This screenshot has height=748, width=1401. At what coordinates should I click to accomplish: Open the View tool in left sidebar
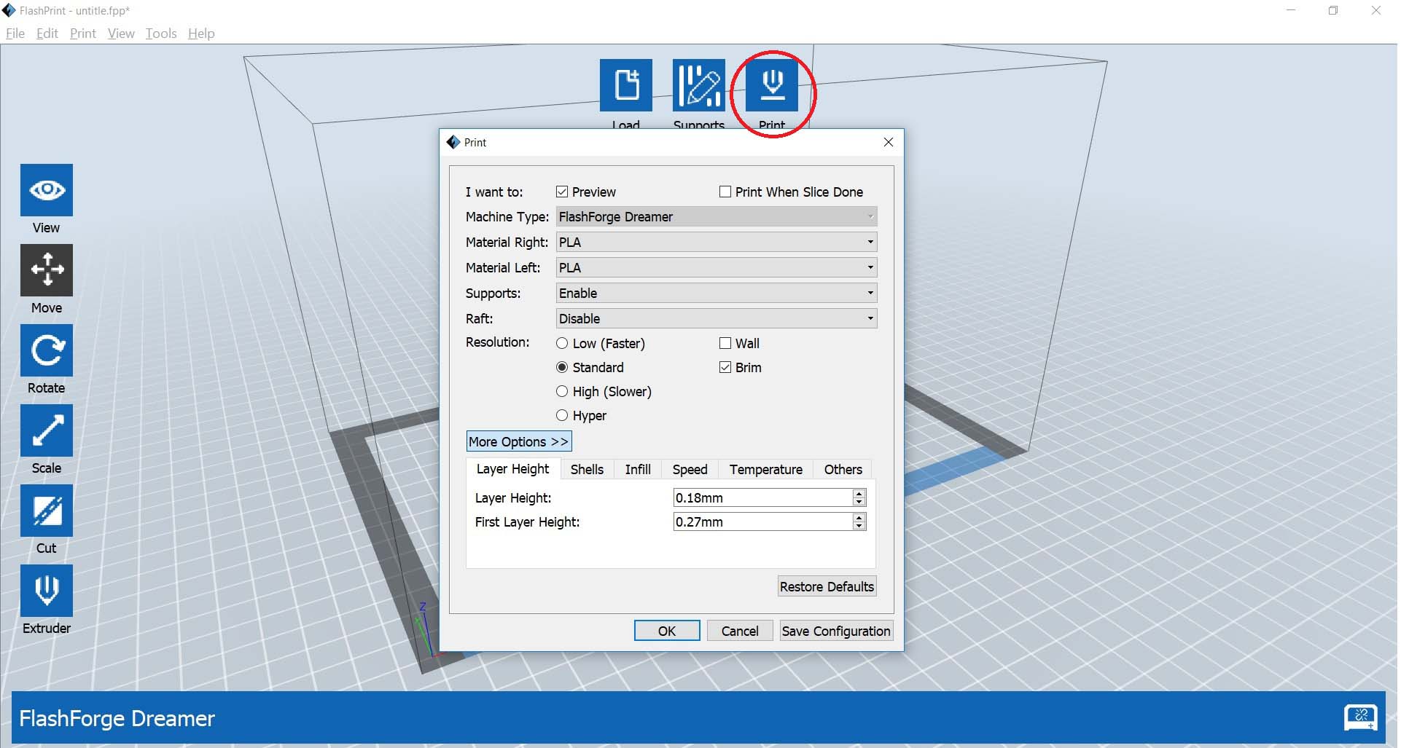47,190
